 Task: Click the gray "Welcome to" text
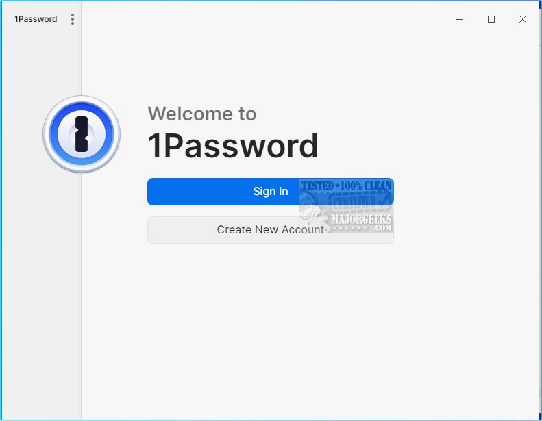tap(202, 114)
